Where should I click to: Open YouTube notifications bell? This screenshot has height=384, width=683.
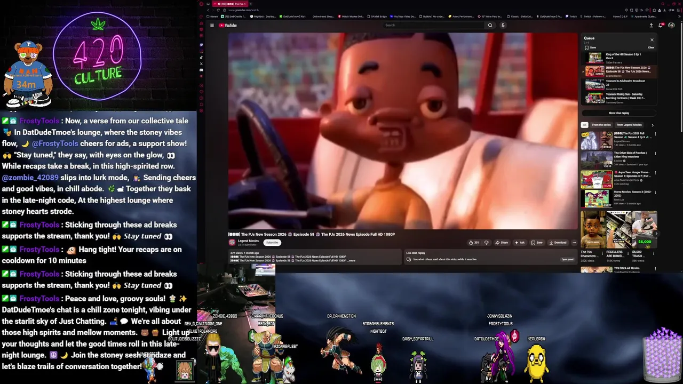pos(662,25)
